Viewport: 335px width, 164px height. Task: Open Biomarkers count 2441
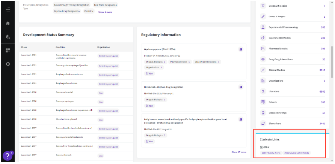pos(322,123)
